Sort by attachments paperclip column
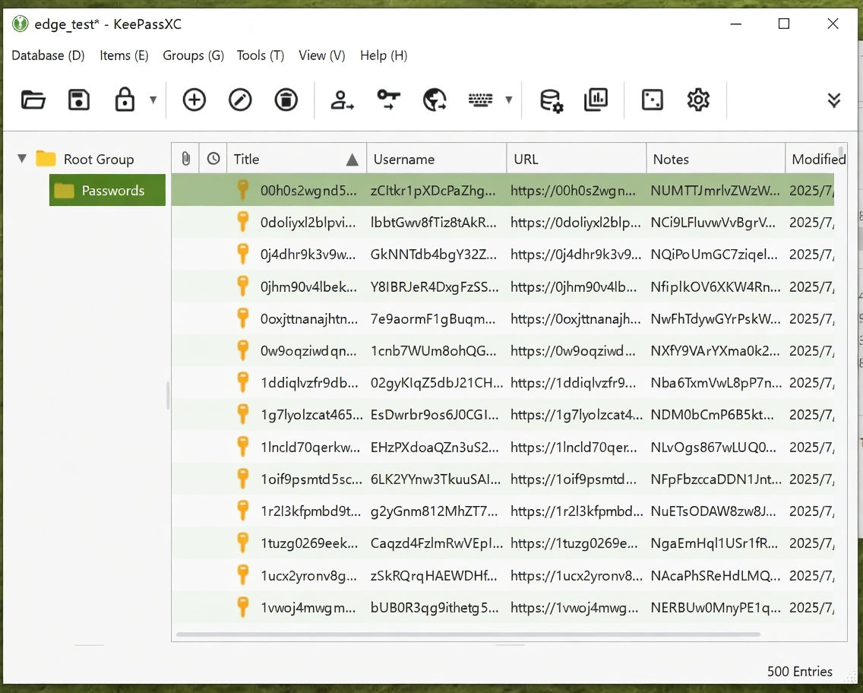The image size is (863, 693). click(x=185, y=159)
